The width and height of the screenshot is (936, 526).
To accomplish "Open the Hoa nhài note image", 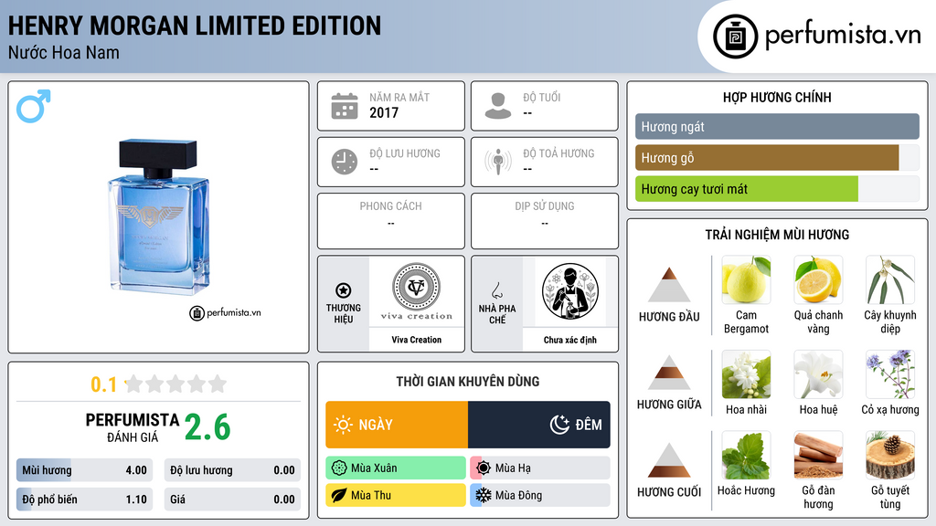I will coord(746,373).
